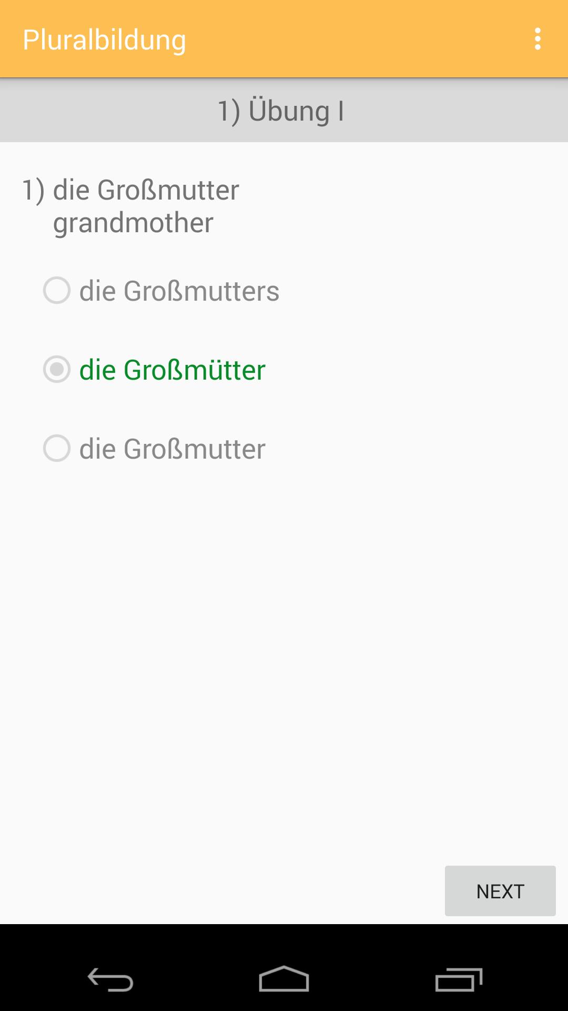
Task: Open the recent apps overview icon
Action: (459, 980)
